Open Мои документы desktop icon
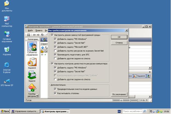Viewport: 171px width, 114px height. coord(7,6)
